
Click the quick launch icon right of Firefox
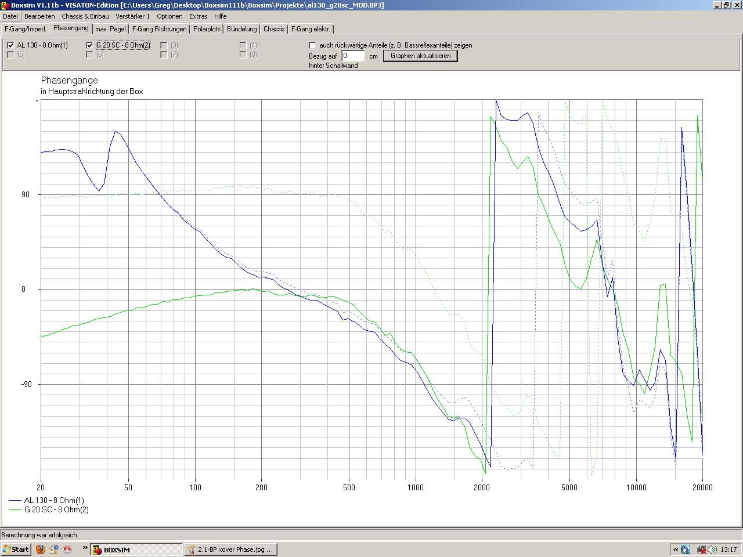click(x=54, y=549)
